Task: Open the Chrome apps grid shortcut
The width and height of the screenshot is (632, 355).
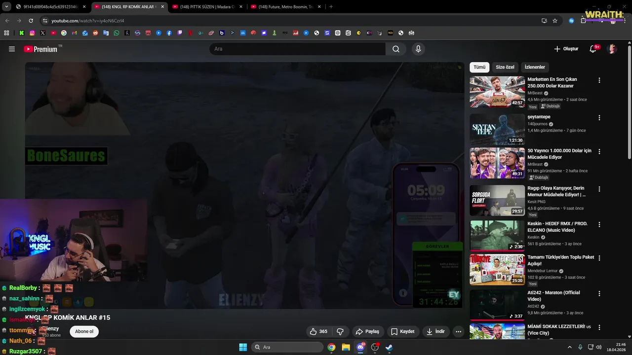Action: 6,33
